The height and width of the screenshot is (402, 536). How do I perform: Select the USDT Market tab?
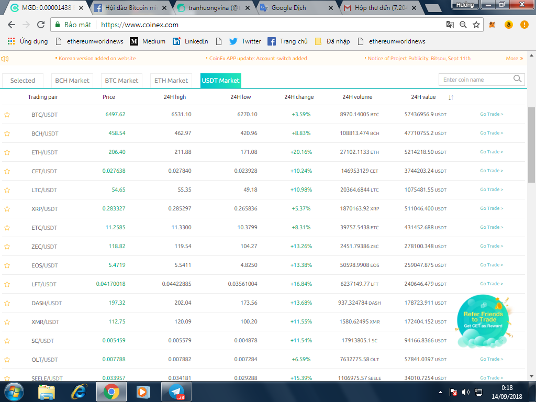click(221, 81)
